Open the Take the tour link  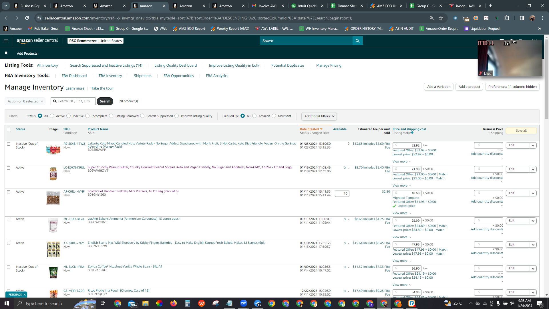coord(102,88)
